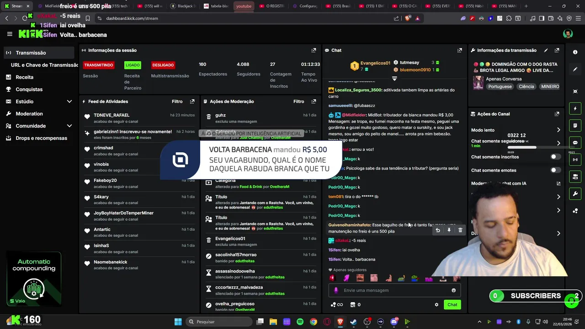Viewport: 585px width, 329px height.
Task: Open the Filtro of Feed de Atividades
Action: 177,101
